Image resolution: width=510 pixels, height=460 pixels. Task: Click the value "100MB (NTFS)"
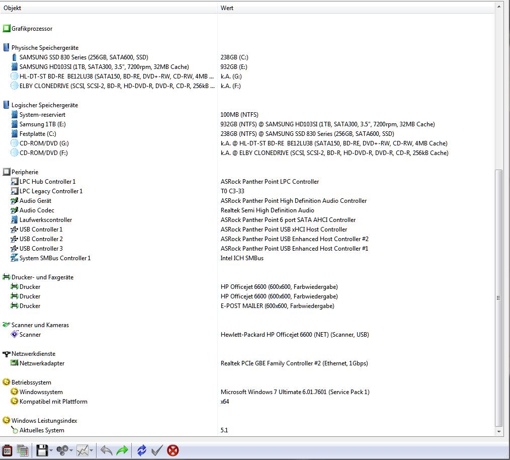coord(239,115)
